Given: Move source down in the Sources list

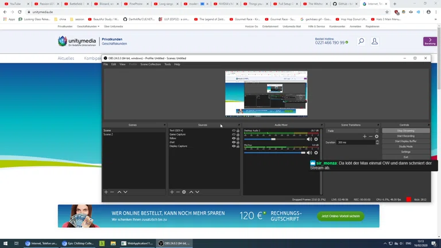Looking at the screenshot, I should coord(198,192).
